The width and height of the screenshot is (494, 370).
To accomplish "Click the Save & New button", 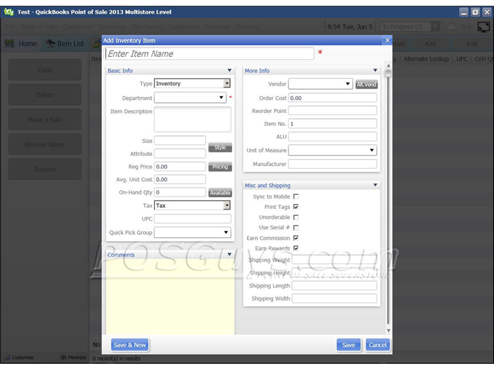I will pyautogui.click(x=130, y=345).
